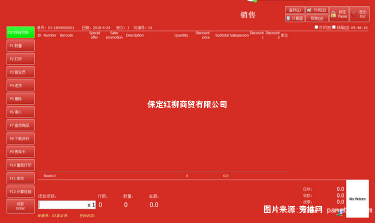Click the Discount 2 column header
This screenshot has height=223, width=375.
pos(272,35)
